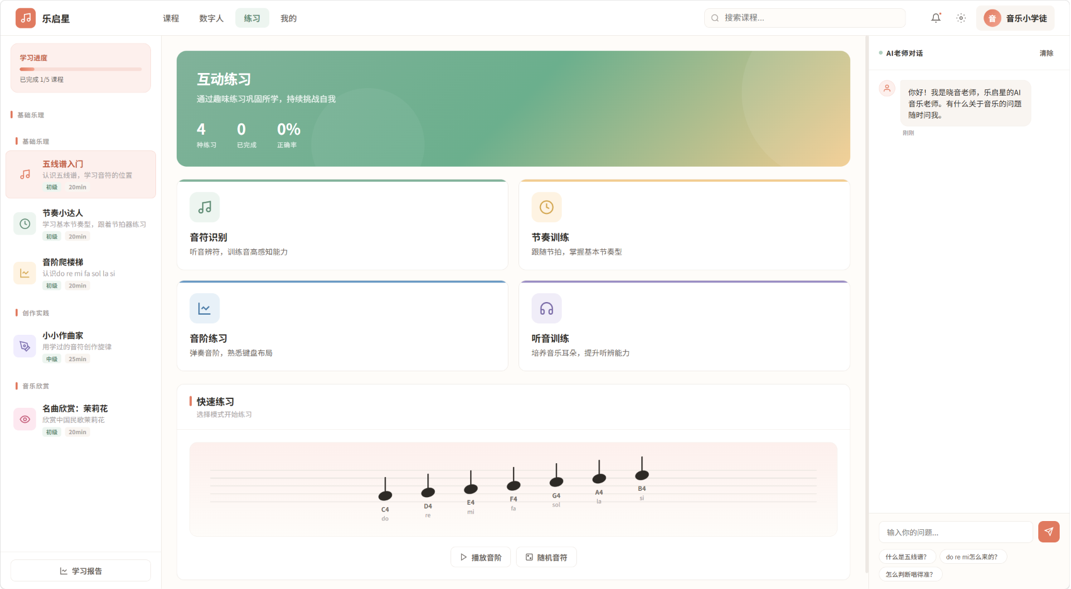Viewport: 1071px width, 589px height.
Task: Select the 小小作曲家 course title
Action: tap(63, 335)
